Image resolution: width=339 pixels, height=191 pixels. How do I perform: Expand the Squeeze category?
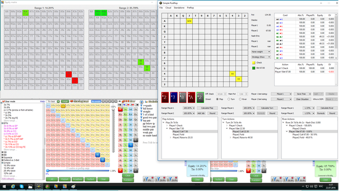tap(2, 157)
